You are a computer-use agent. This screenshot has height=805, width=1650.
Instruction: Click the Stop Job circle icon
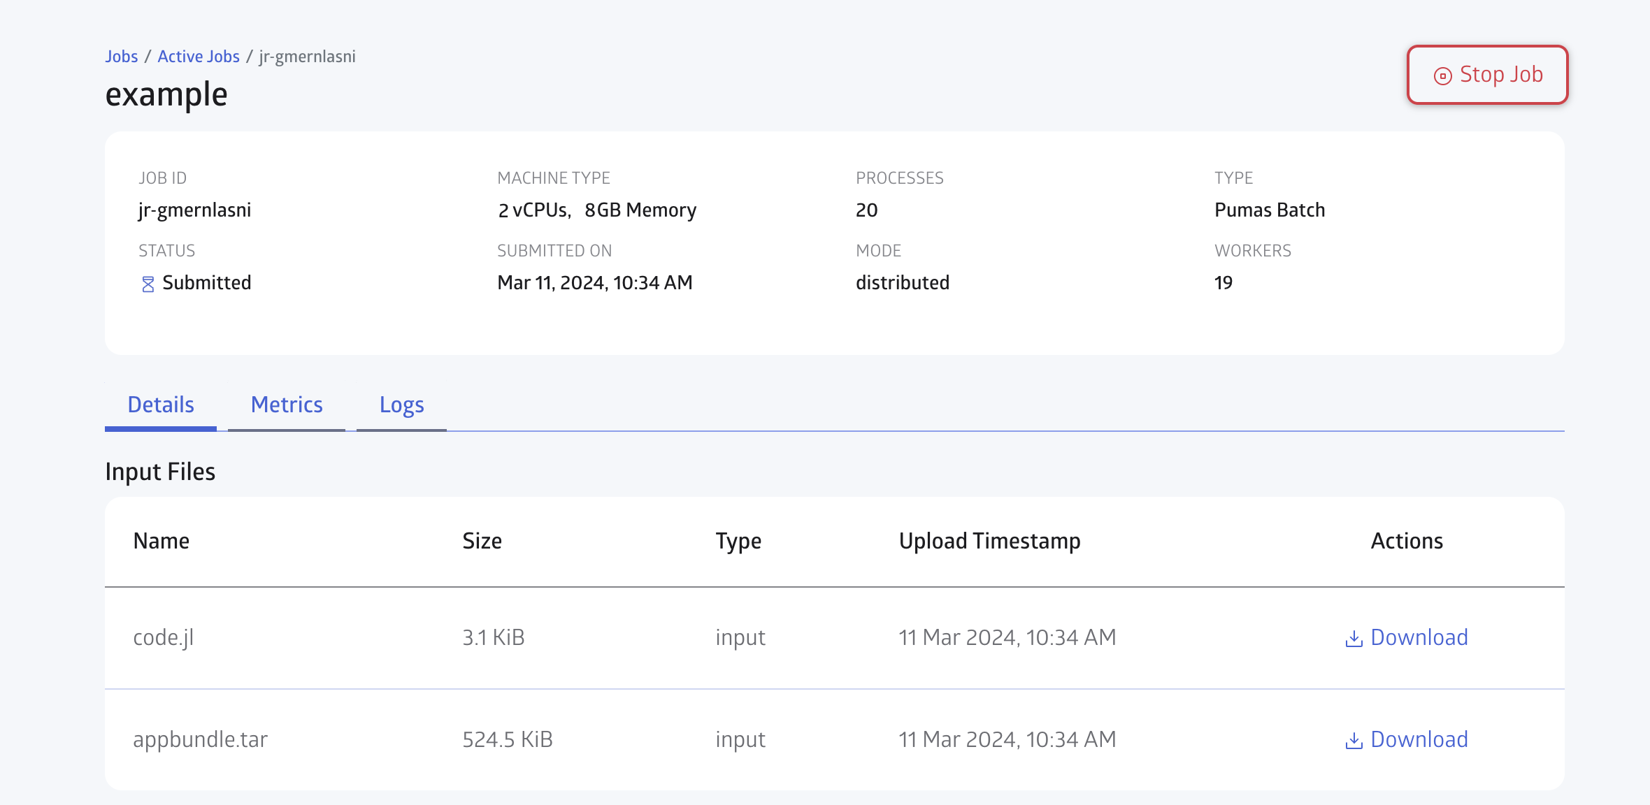pos(1442,75)
